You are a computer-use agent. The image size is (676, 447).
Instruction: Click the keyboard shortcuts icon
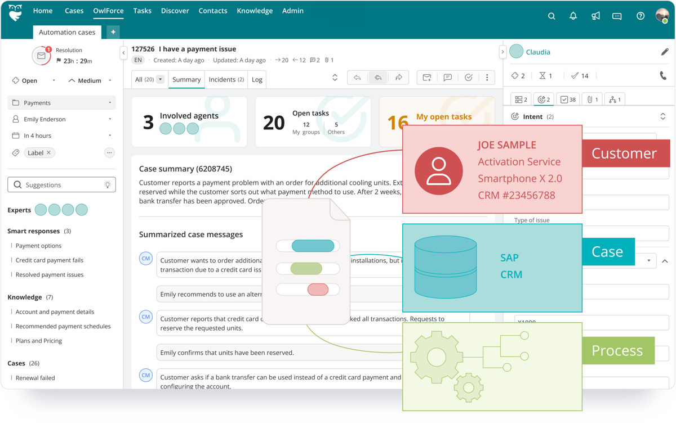(617, 16)
